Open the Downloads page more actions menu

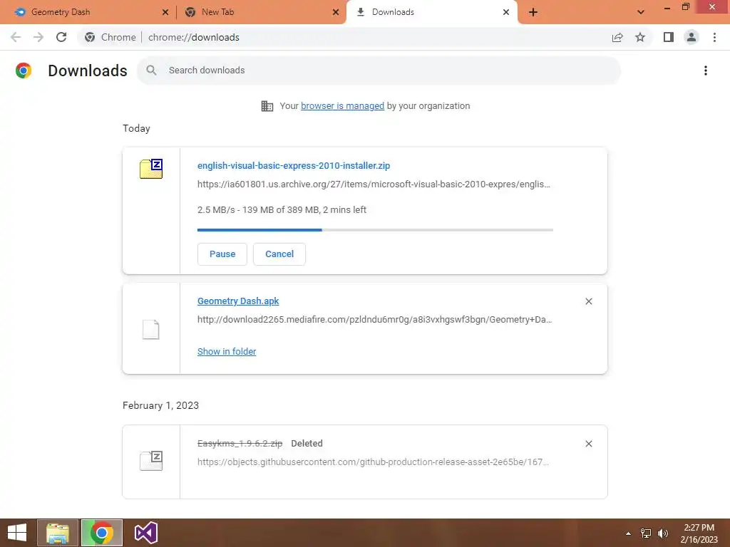coord(706,71)
